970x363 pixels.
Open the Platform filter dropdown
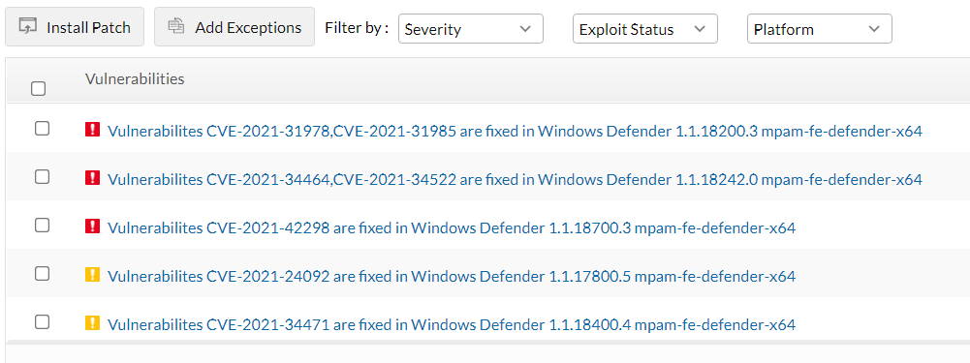click(x=820, y=29)
